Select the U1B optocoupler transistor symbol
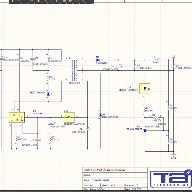192x192 pixels. [x=69, y=117]
